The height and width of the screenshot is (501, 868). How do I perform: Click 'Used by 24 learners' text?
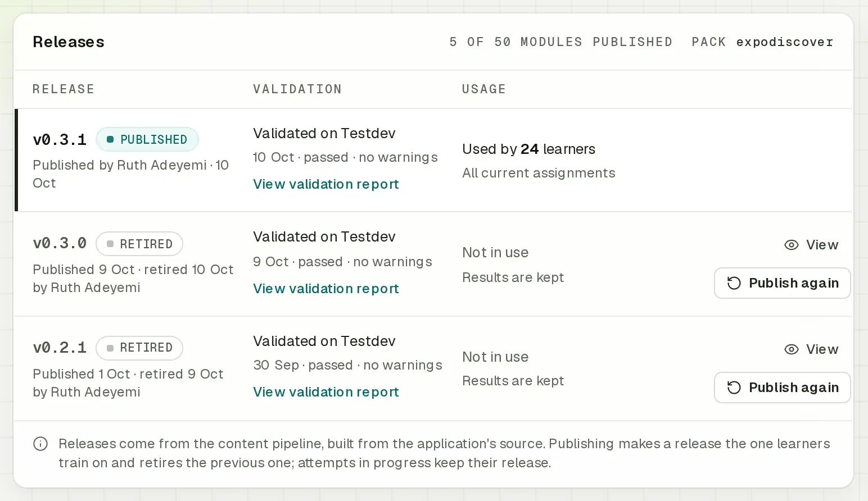tap(528, 149)
